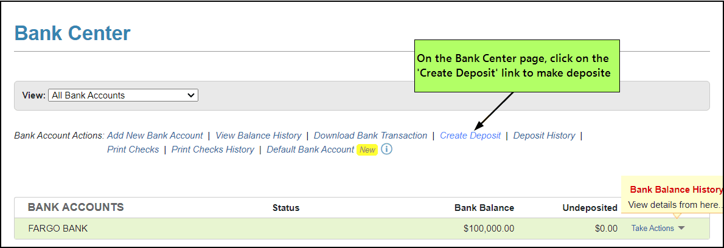Click the Add New Bank Account link
The image size is (724, 248).
(155, 136)
